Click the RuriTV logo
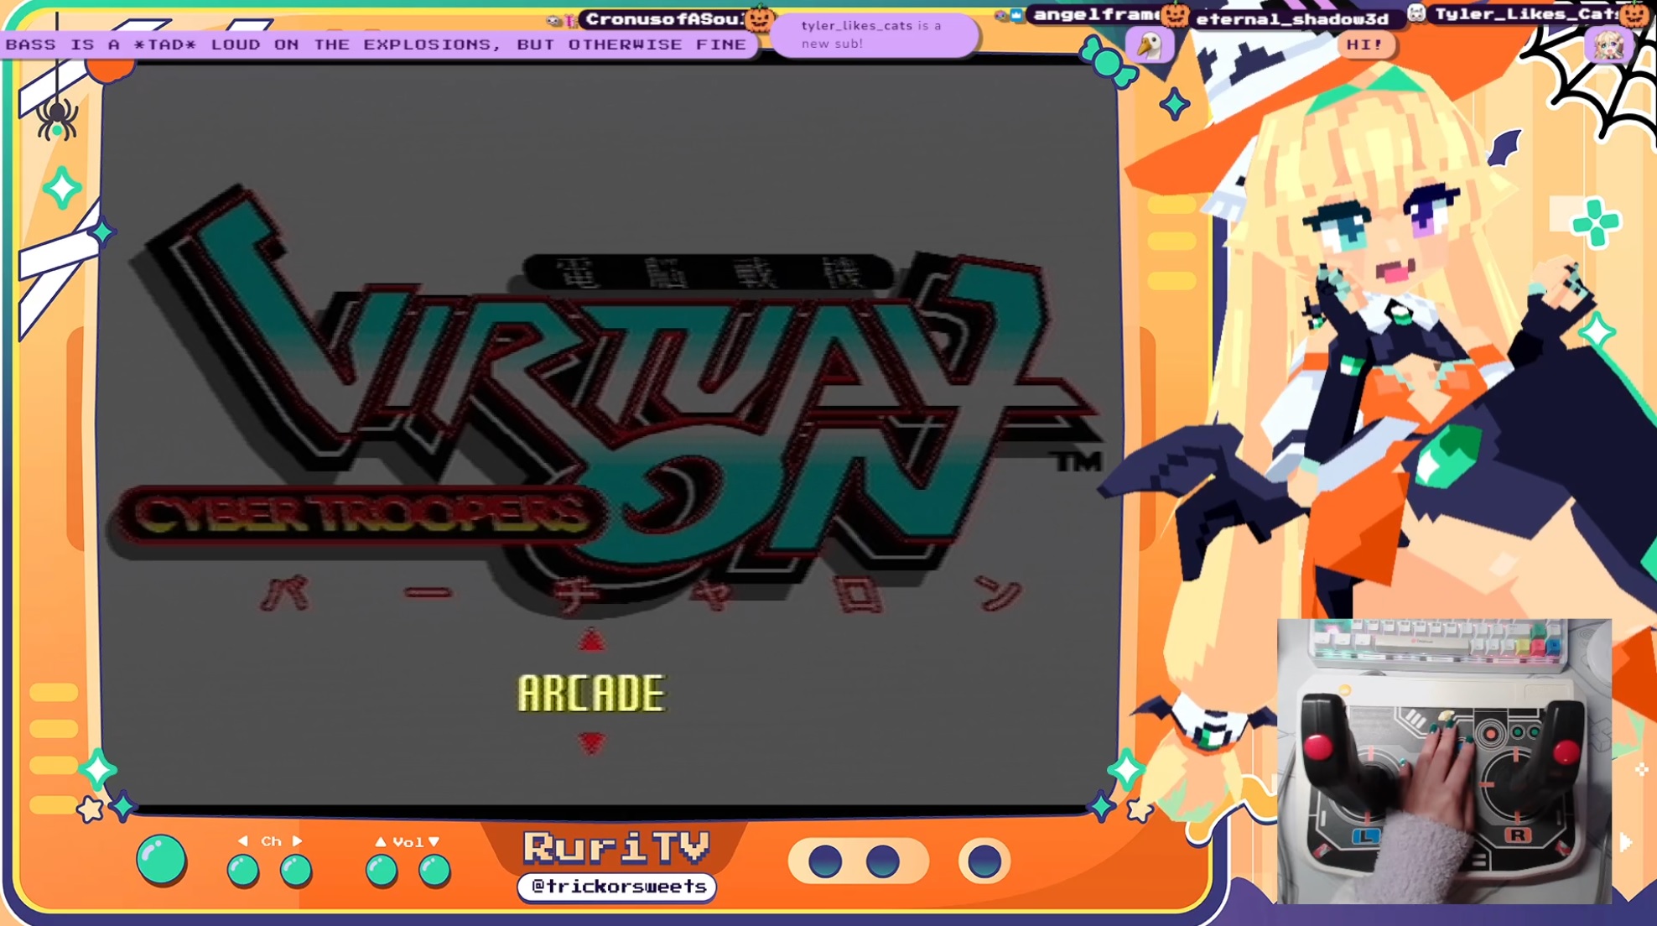Screen dimensions: 1657x926 617,847
